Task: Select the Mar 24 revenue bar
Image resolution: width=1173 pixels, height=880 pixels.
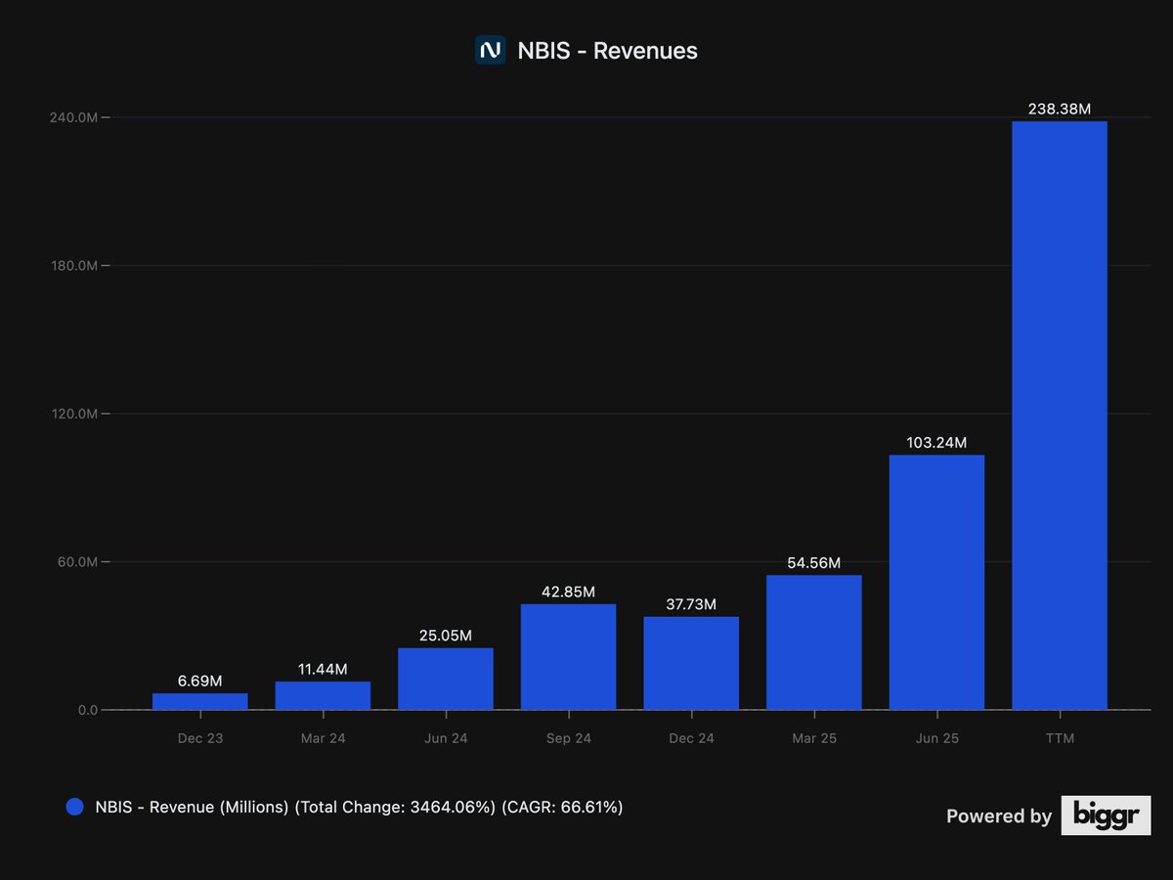Action: [x=323, y=695]
